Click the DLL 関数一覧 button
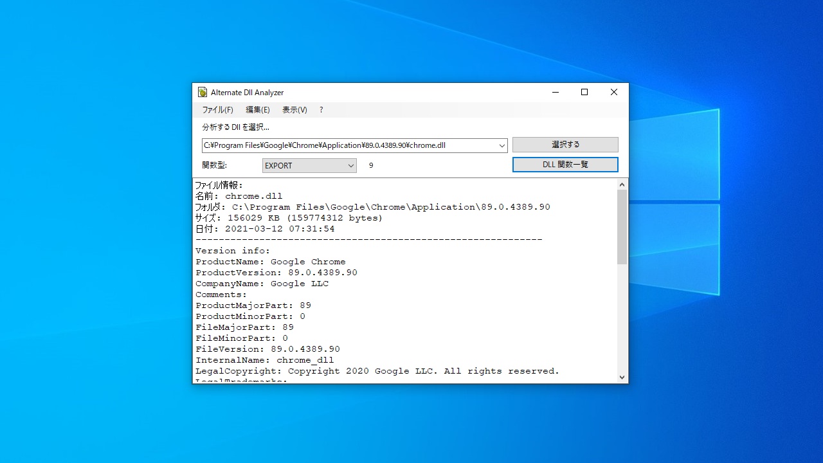 pos(565,165)
